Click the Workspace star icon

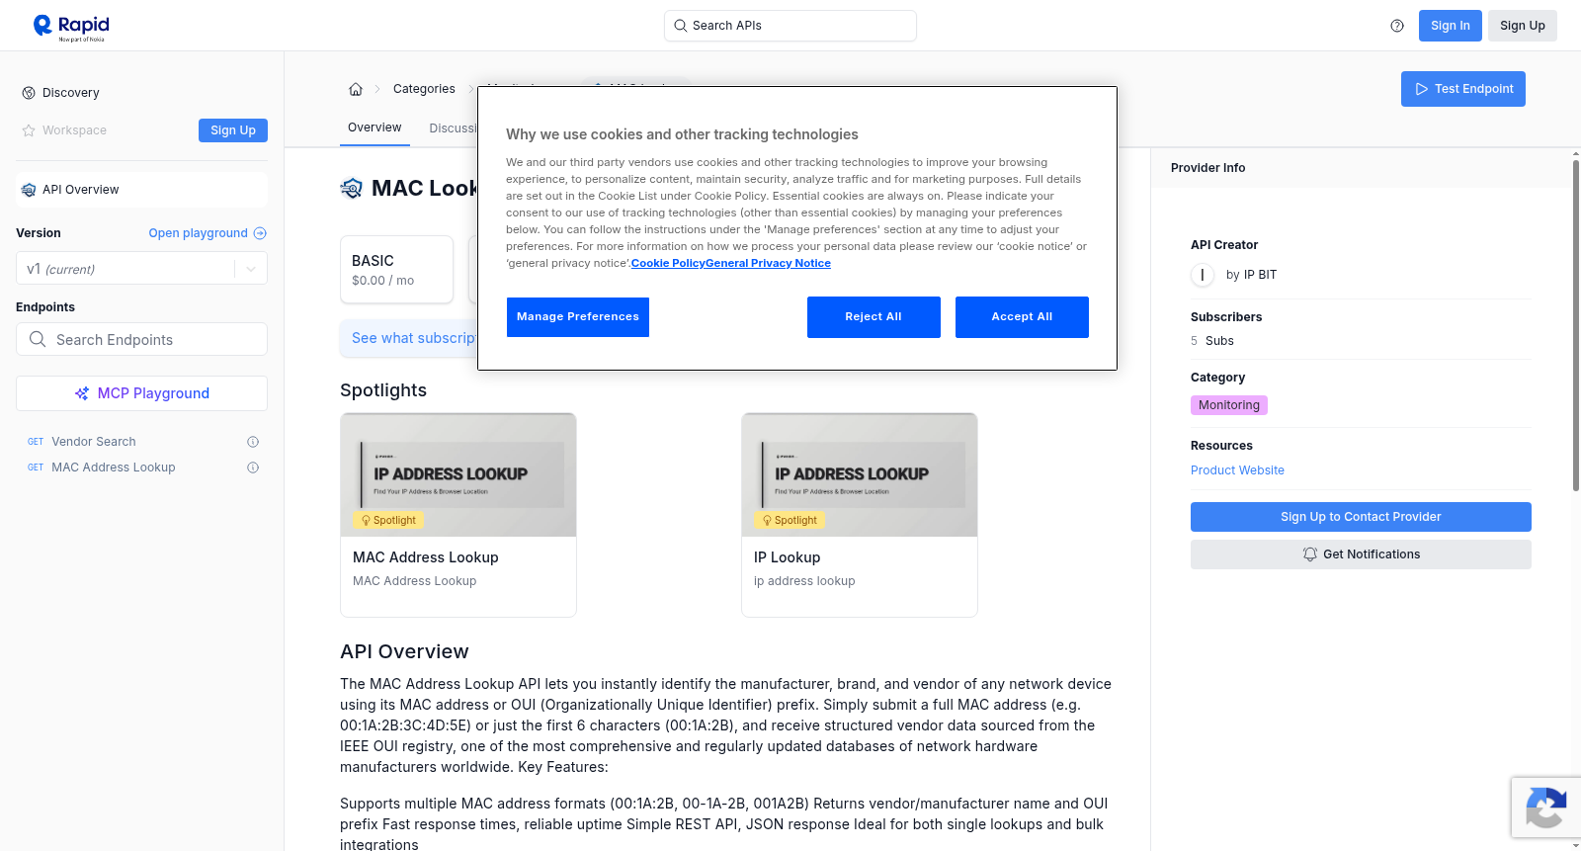(29, 130)
